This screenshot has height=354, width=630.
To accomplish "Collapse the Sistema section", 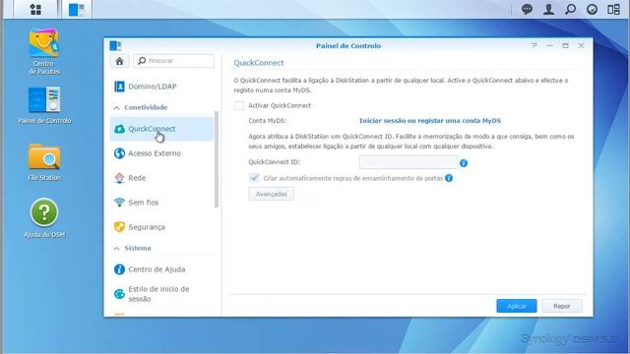I will pos(116,249).
